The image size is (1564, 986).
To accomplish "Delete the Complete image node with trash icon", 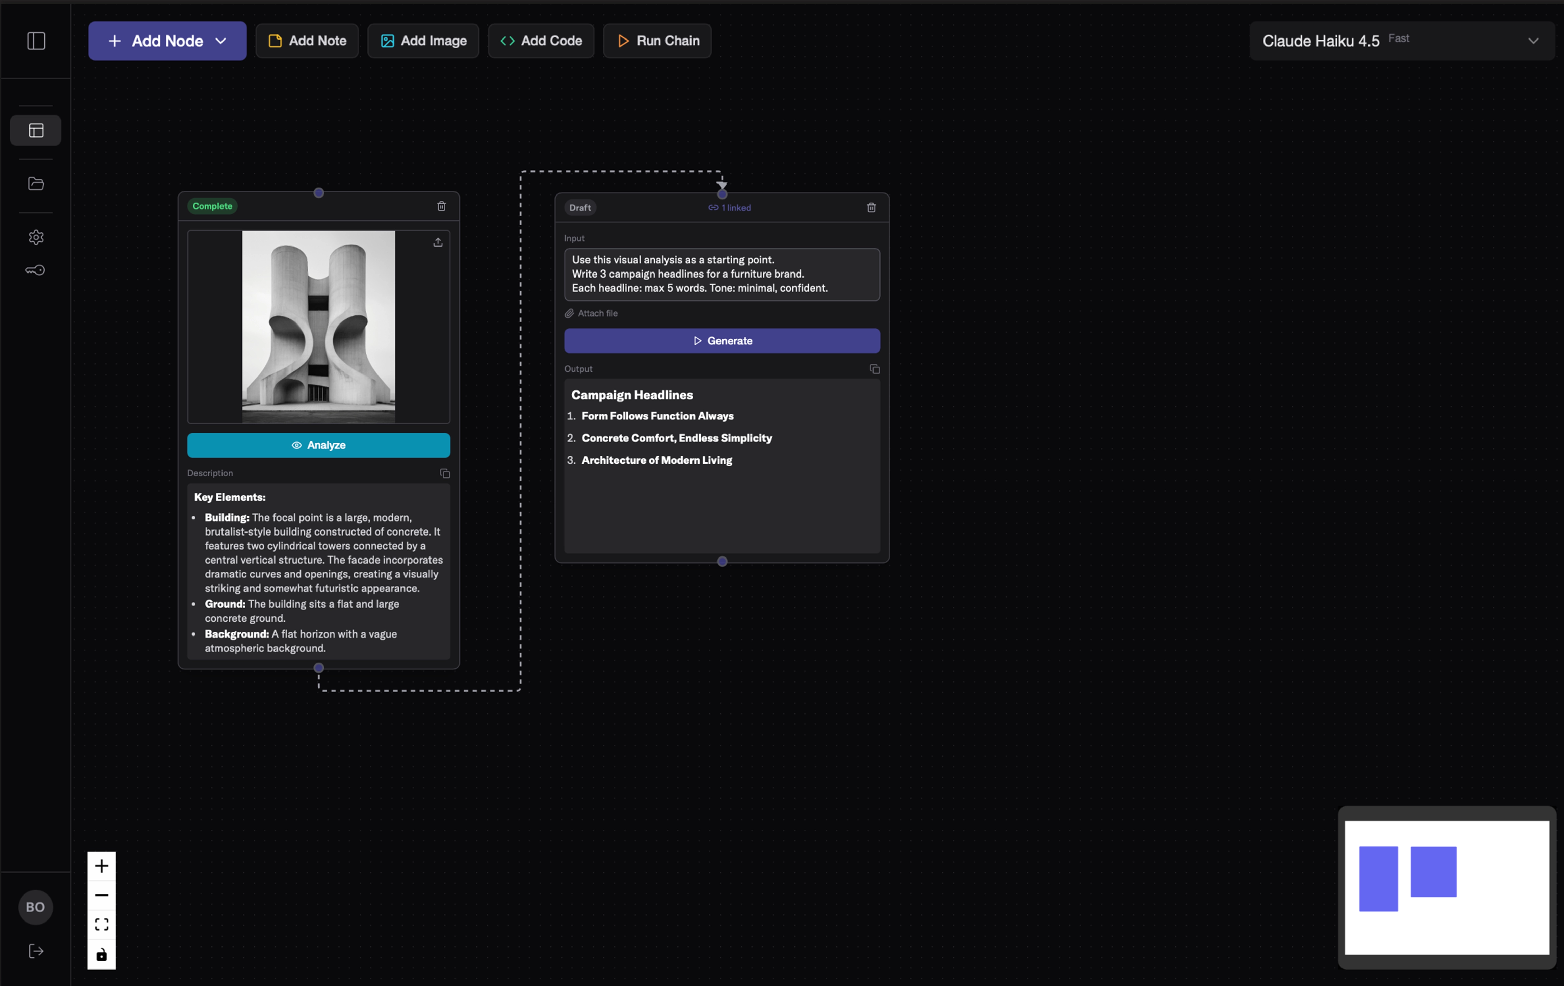I will click(441, 206).
